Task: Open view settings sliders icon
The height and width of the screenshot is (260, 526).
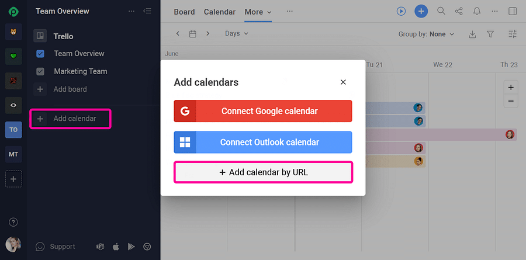Action: (x=513, y=34)
